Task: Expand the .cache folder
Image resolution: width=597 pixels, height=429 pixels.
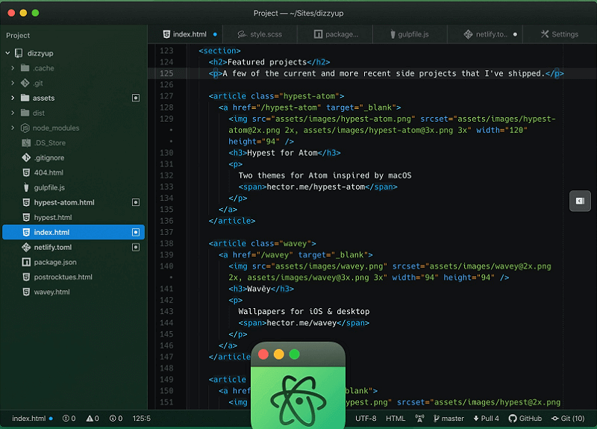Action: tap(13, 68)
